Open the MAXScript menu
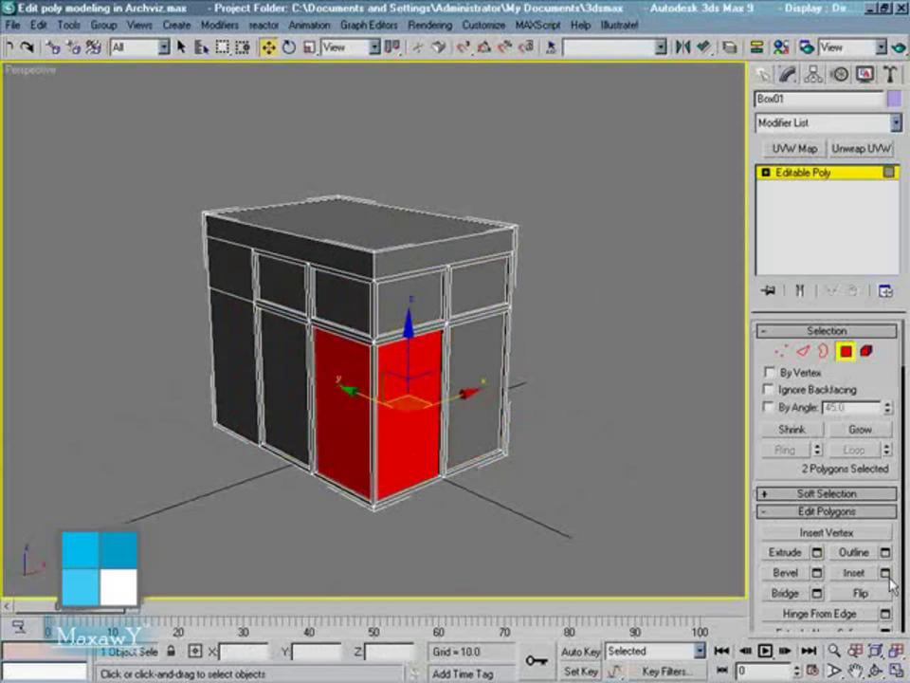 [537, 25]
